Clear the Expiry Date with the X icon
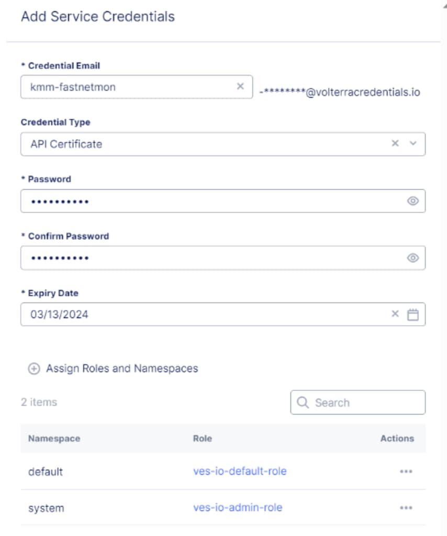 tap(395, 314)
